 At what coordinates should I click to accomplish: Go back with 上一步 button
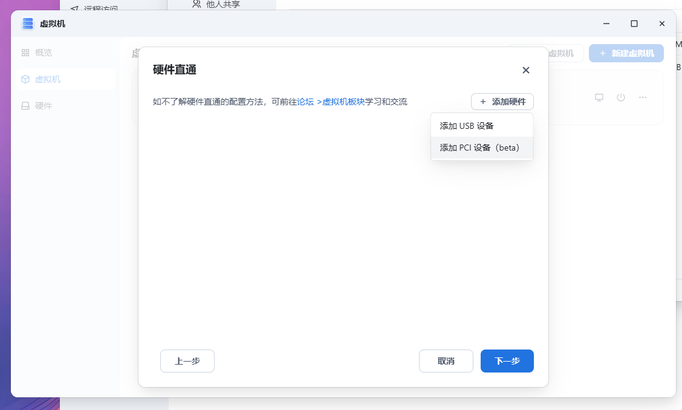[x=187, y=361]
